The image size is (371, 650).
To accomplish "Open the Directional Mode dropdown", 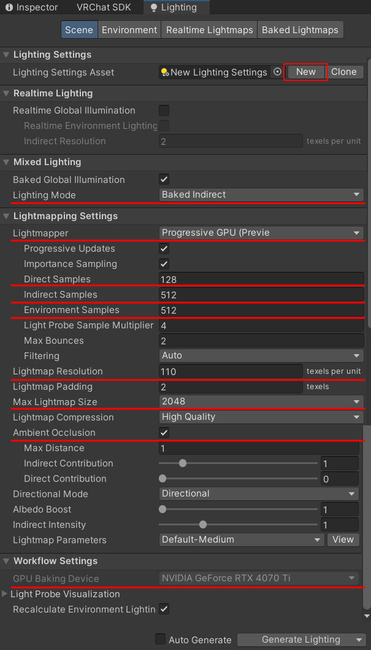I will [x=259, y=493].
